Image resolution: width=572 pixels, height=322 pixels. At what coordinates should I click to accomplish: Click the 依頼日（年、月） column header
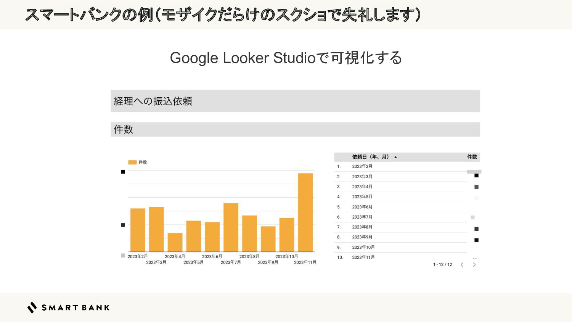370,157
